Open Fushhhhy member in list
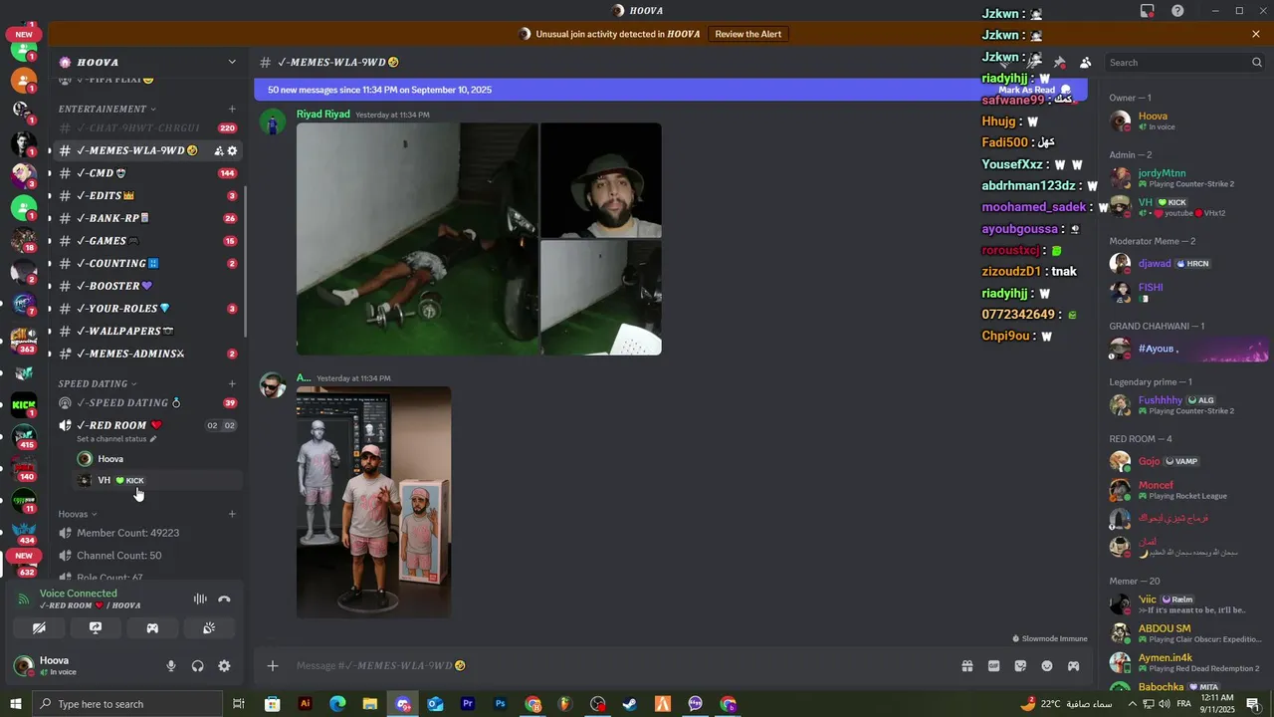Image resolution: width=1274 pixels, height=717 pixels. point(1185,405)
